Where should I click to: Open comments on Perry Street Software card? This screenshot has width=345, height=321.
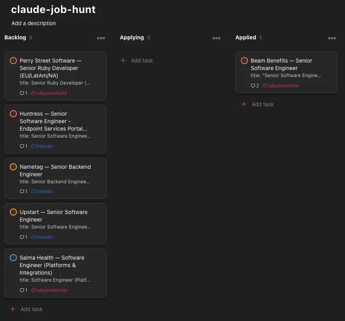pos(24,93)
